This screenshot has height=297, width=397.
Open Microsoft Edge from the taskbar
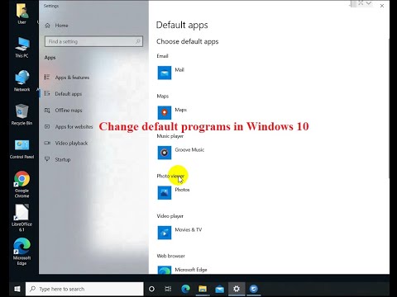pyautogui.click(x=185, y=289)
